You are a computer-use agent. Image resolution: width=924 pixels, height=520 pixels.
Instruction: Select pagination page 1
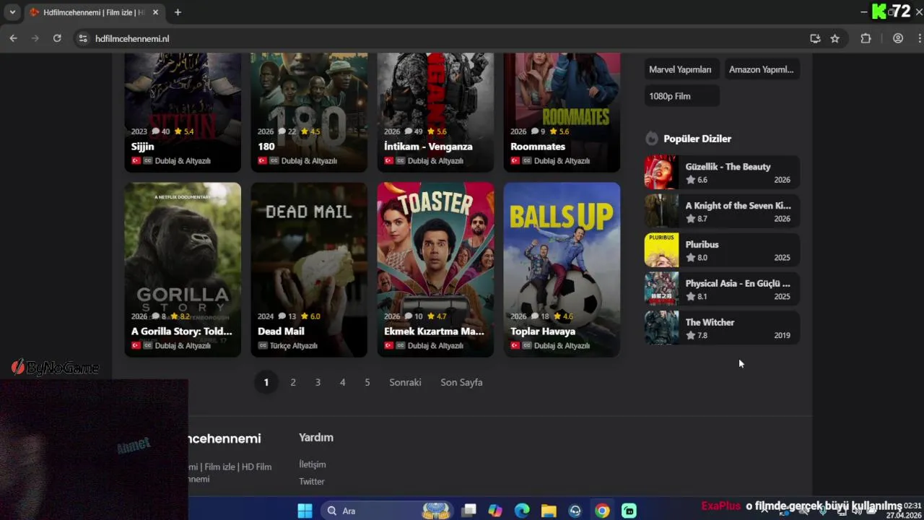pyautogui.click(x=266, y=382)
